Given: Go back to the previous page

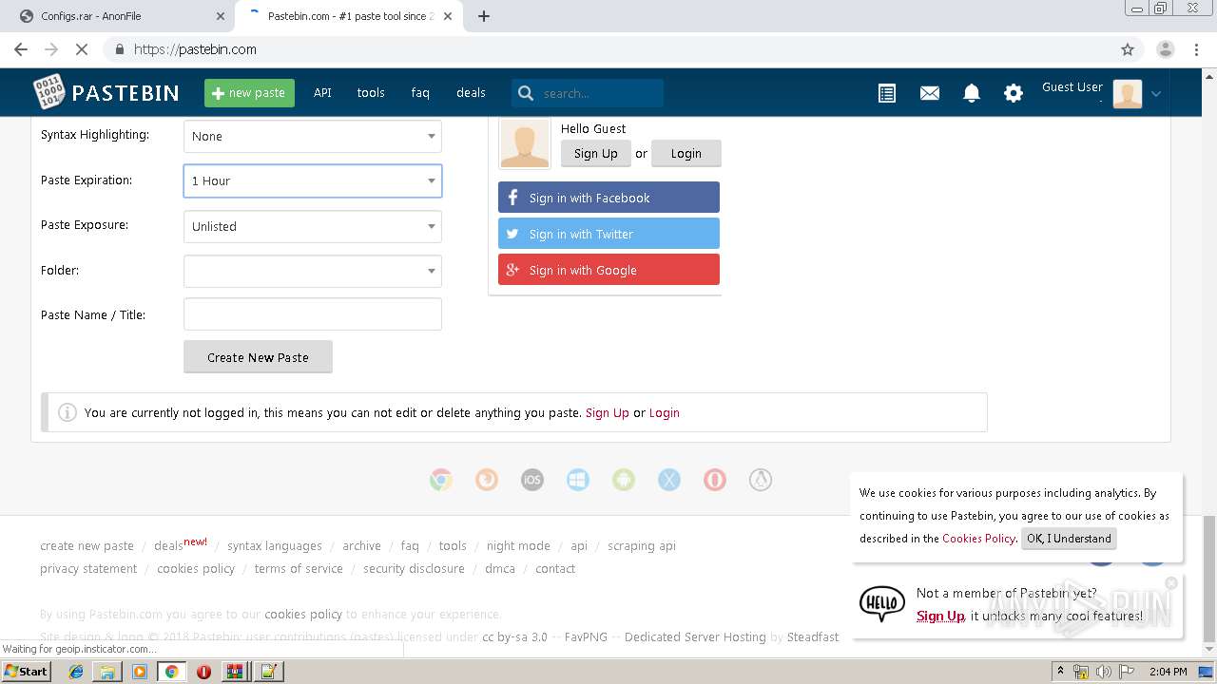Looking at the screenshot, I should tap(21, 49).
